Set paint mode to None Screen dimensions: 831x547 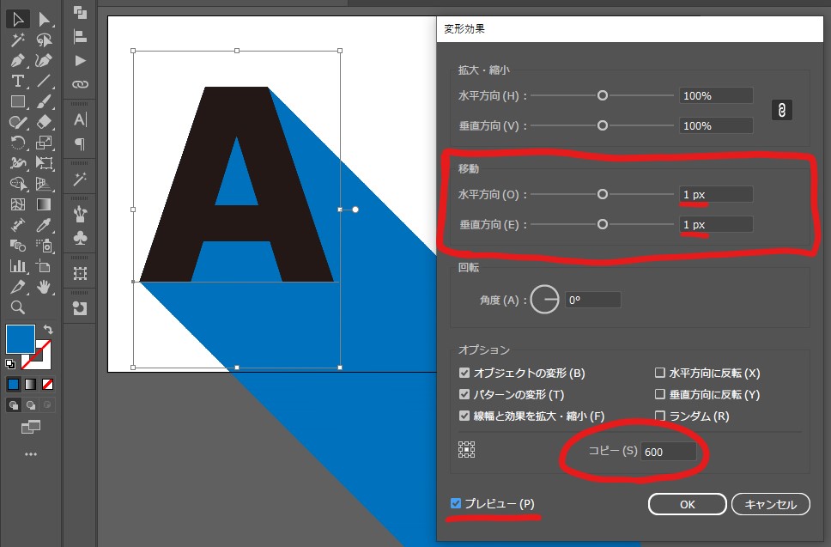(48, 385)
